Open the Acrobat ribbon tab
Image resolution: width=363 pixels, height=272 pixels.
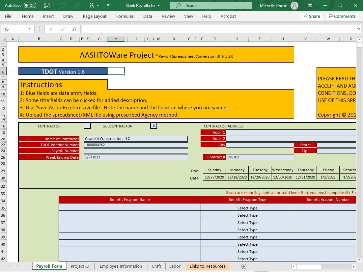pos(228,16)
